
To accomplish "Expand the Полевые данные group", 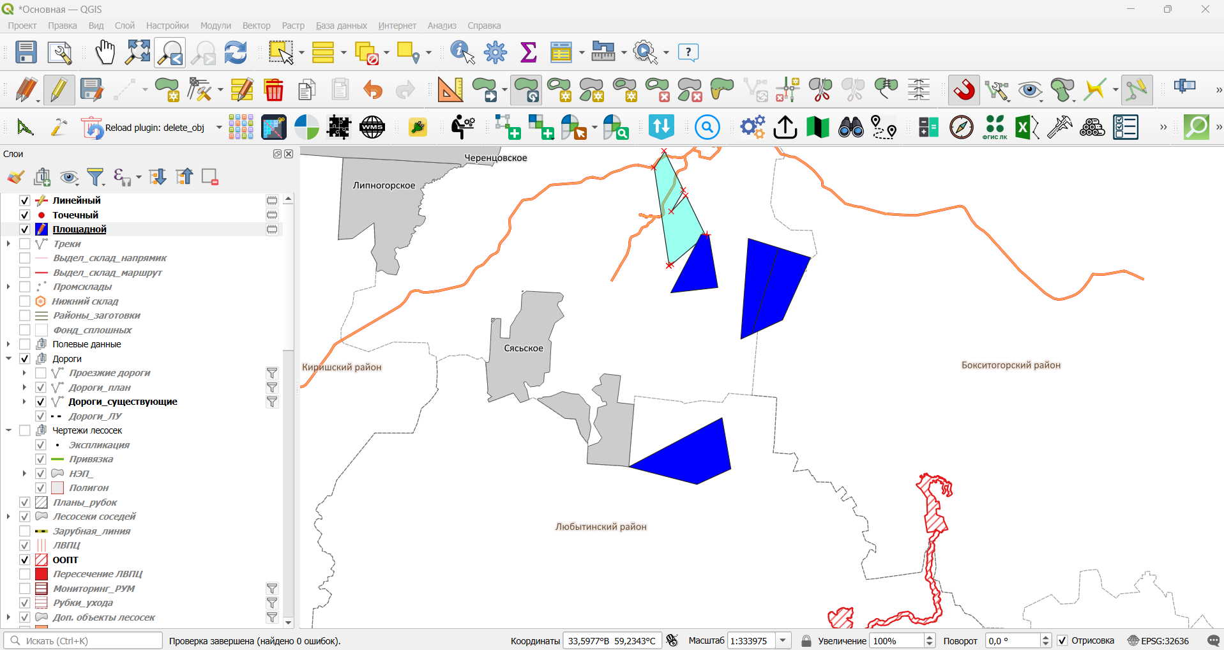I will click(x=8, y=344).
